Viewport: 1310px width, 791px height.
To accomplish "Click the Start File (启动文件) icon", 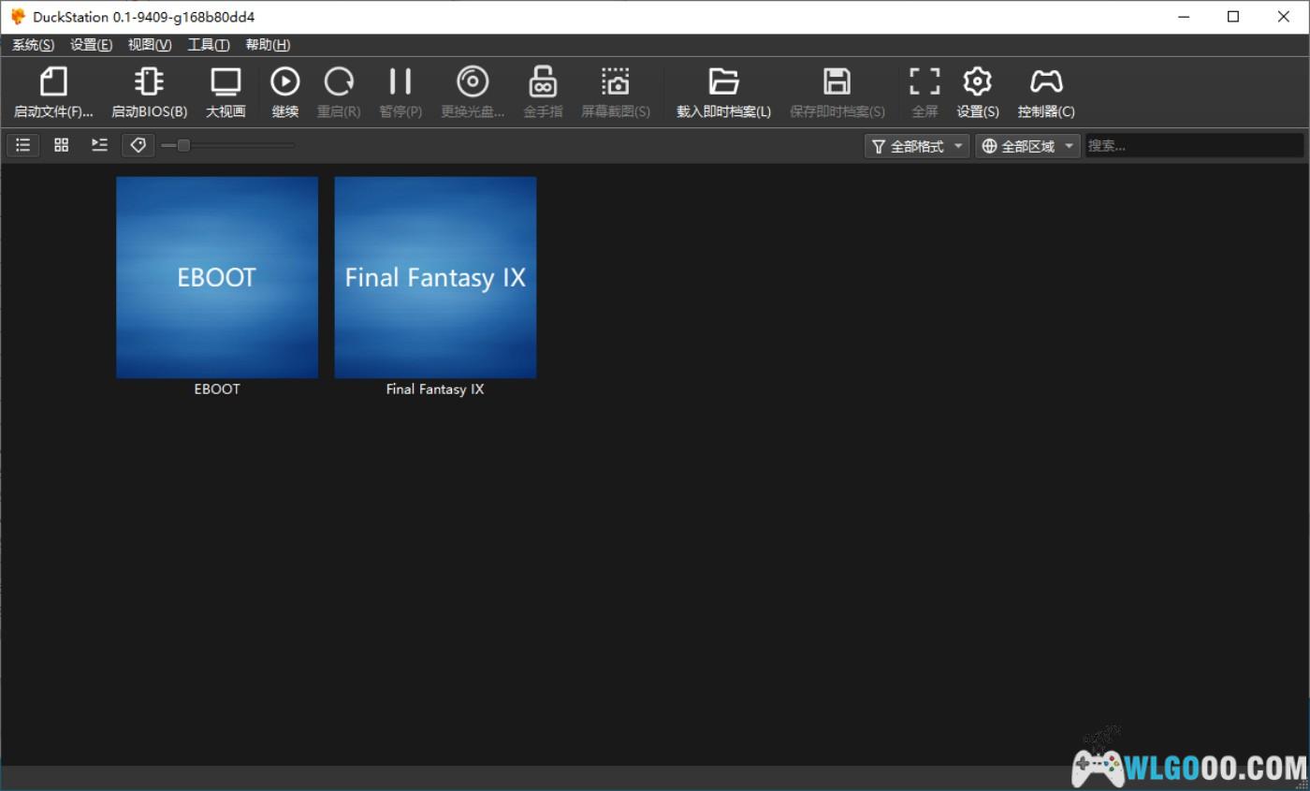I will tap(53, 82).
